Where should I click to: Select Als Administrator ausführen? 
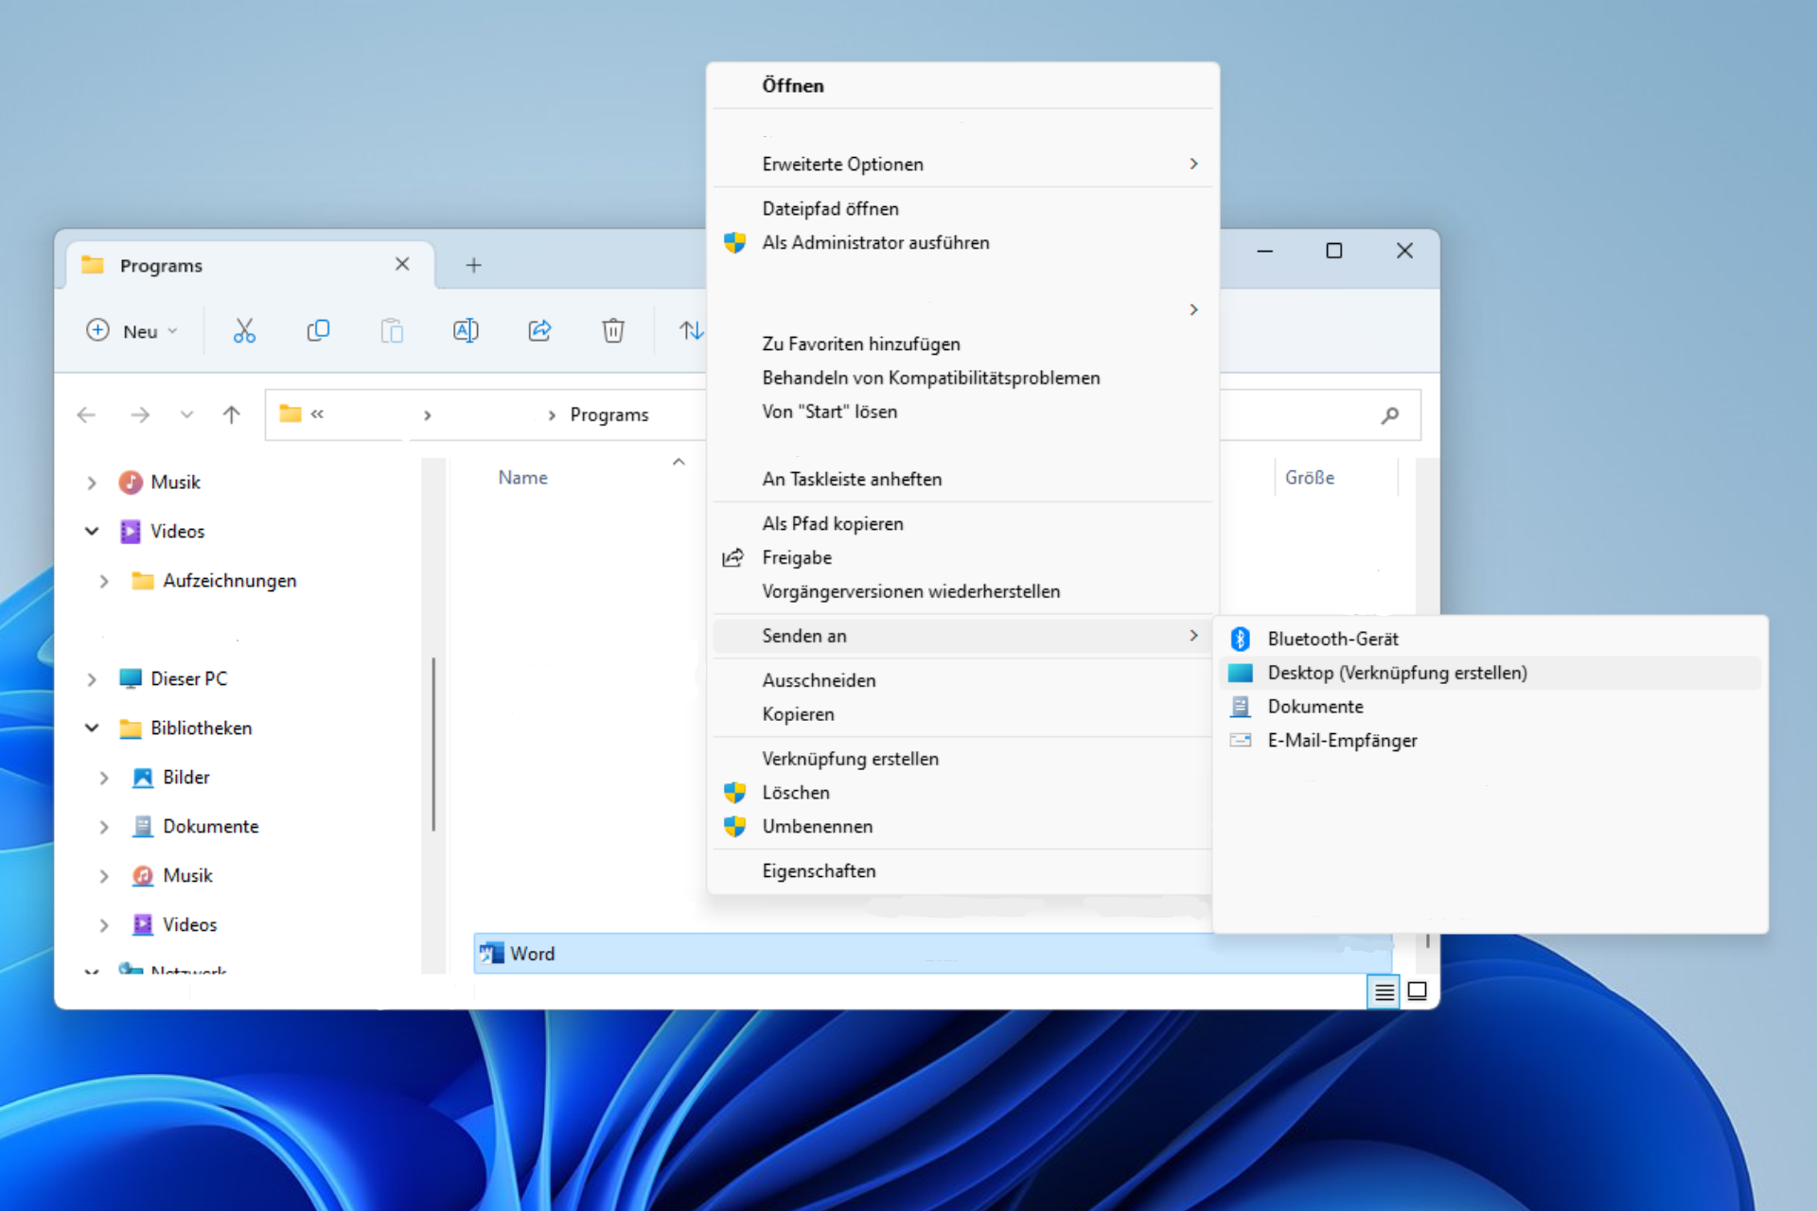[875, 242]
